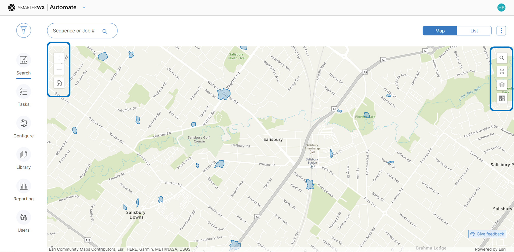This screenshot has width=514, height=252.
Task: Open Configure in the sidebar
Action: pyautogui.click(x=24, y=127)
